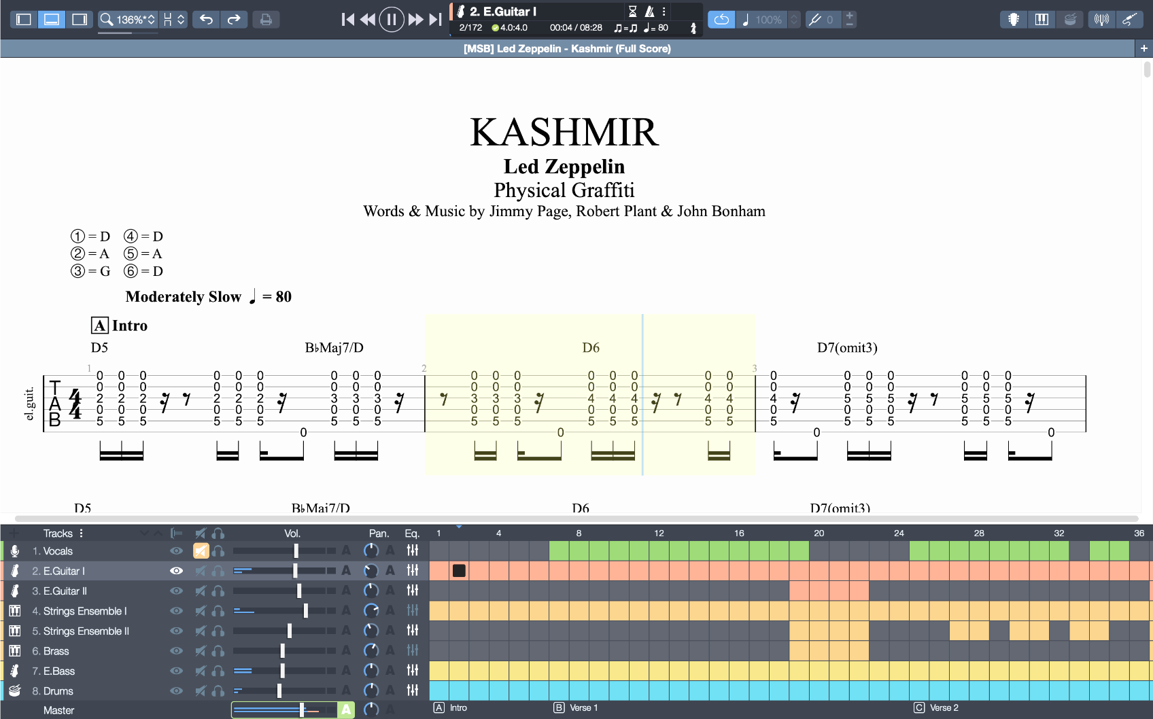Image resolution: width=1153 pixels, height=719 pixels.
Task: Adjust the relative tempo percentage stepper
Action: [794, 20]
